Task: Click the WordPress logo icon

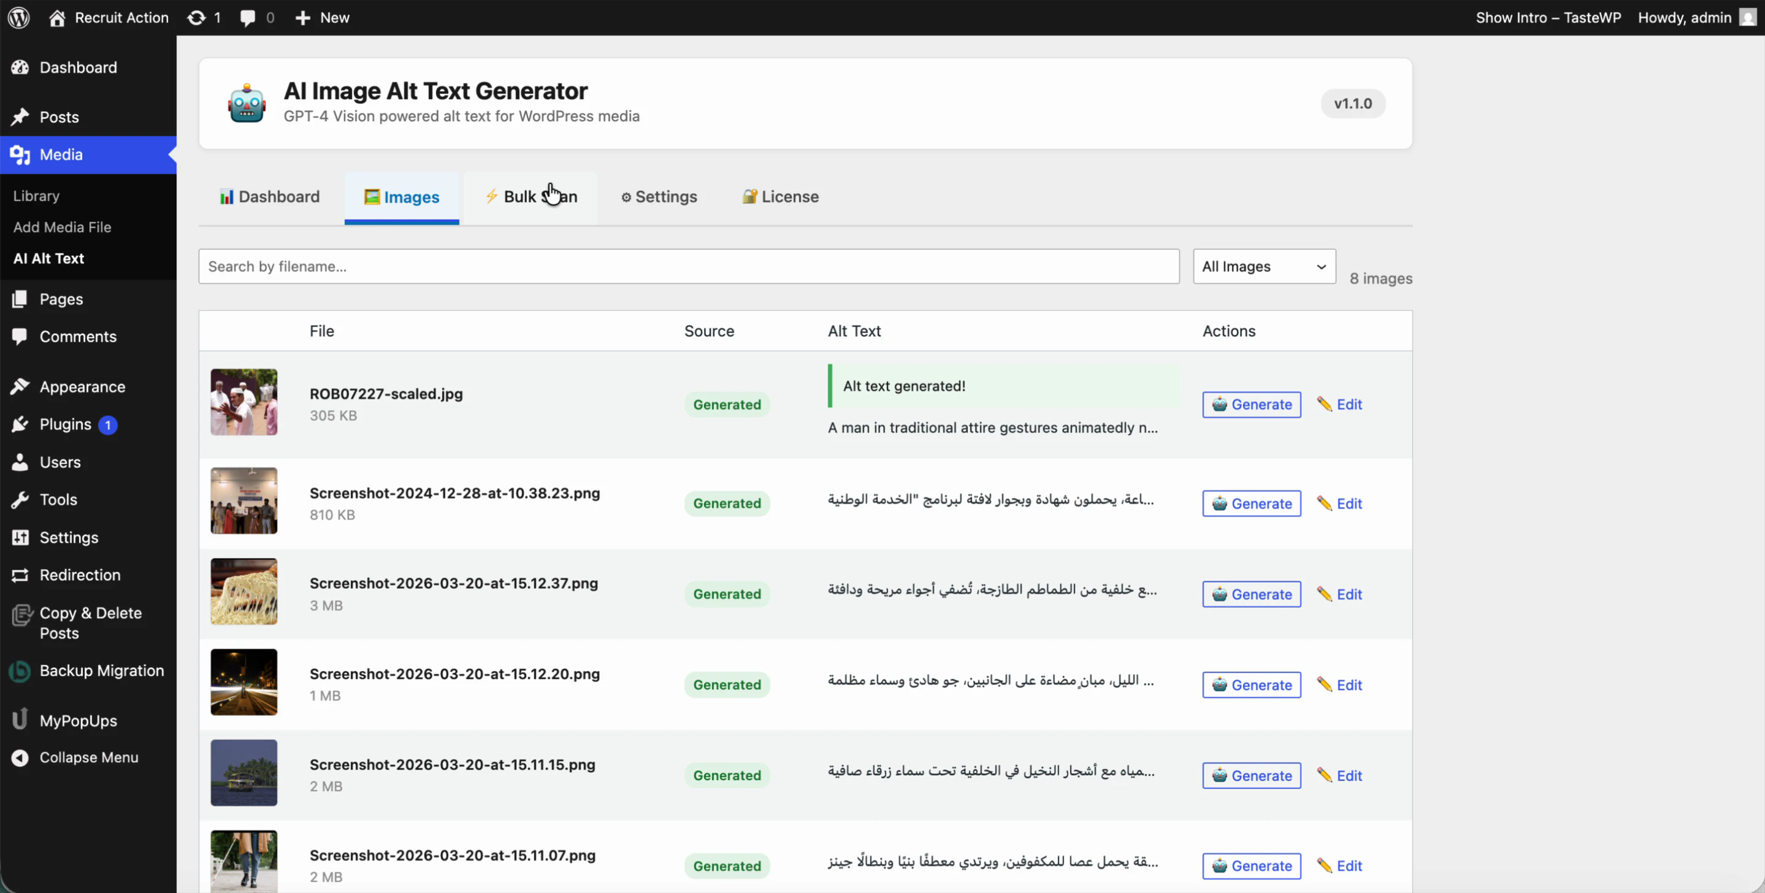Action: pos(18,18)
